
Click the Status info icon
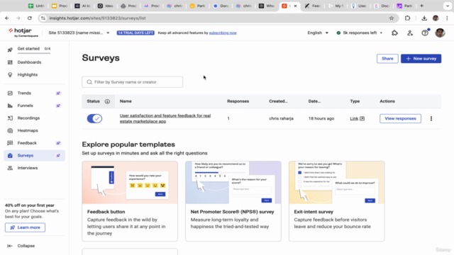107,101
